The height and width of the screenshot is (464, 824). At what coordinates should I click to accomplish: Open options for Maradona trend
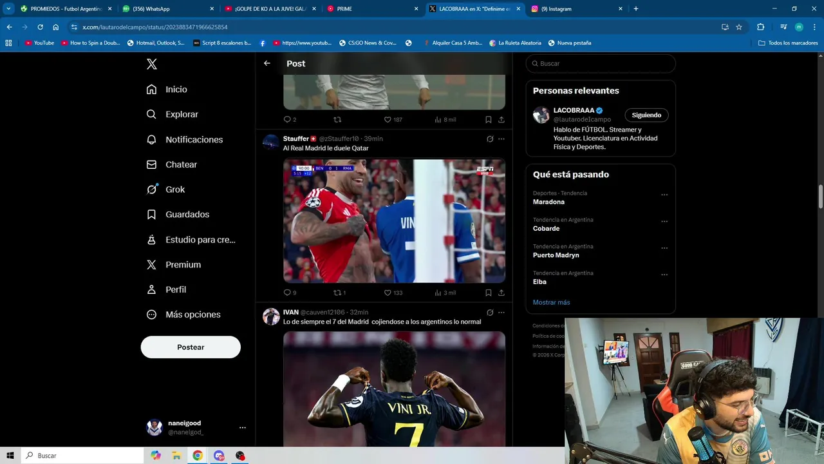tap(664, 195)
